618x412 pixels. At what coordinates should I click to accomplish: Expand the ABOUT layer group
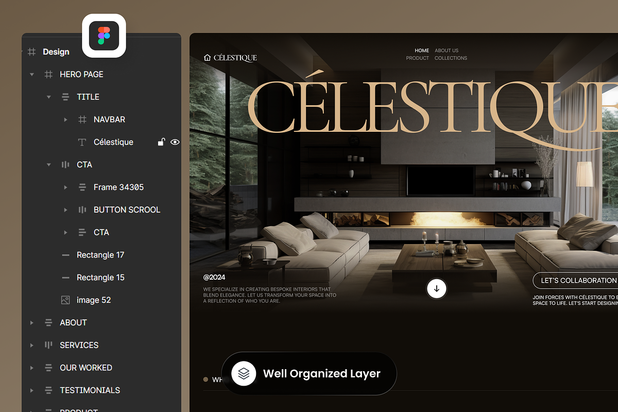[32, 323]
